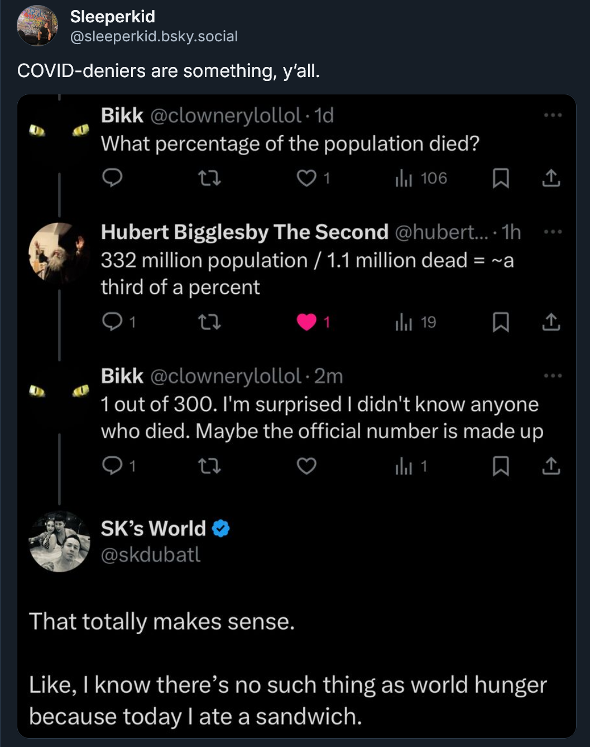
Task: Click Hubert Bigglesby's avatar photo
Action: tap(58, 254)
